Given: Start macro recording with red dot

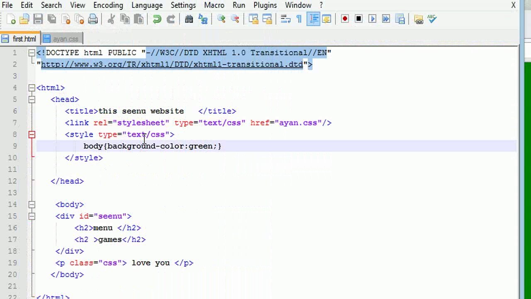Looking at the screenshot, I should point(345,19).
